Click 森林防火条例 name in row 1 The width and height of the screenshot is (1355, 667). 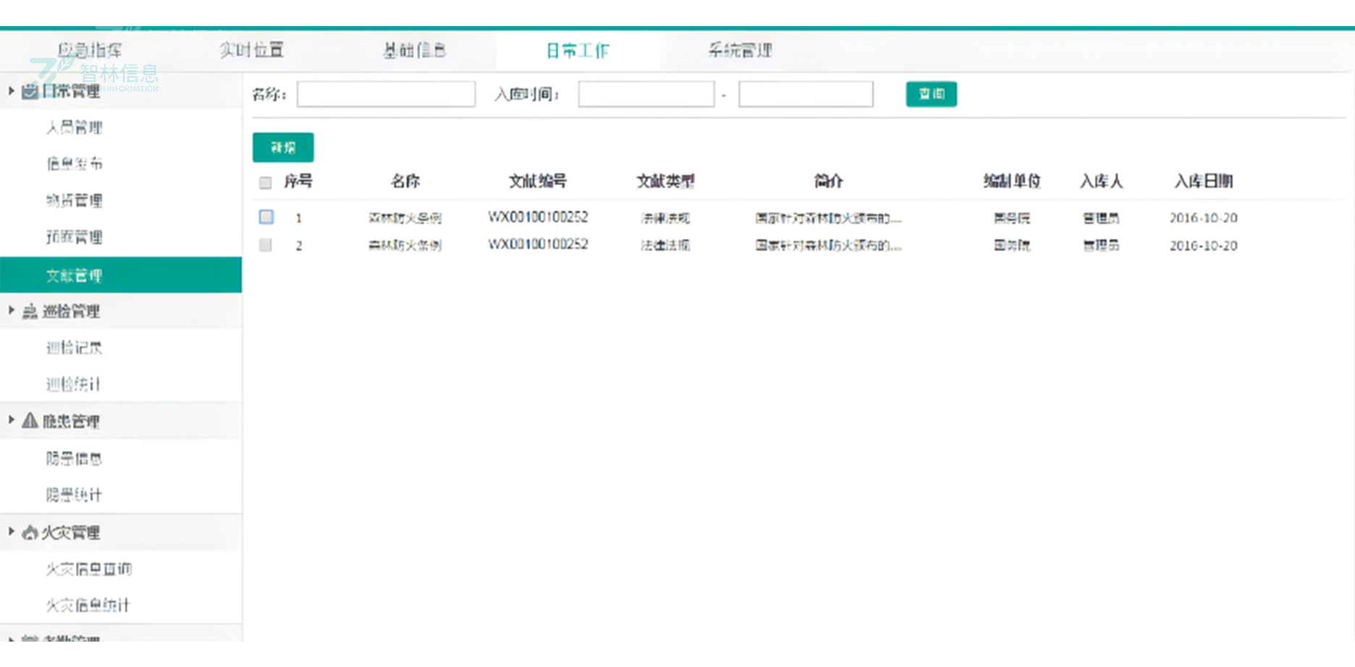tap(405, 218)
